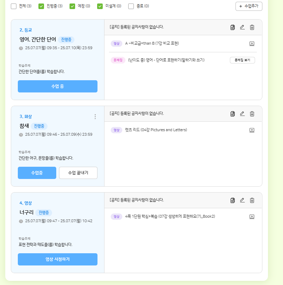This screenshot has height=285, width=283.
Task: Play the A ~비교급+than B video icon
Action: pyautogui.click(x=252, y=44)
